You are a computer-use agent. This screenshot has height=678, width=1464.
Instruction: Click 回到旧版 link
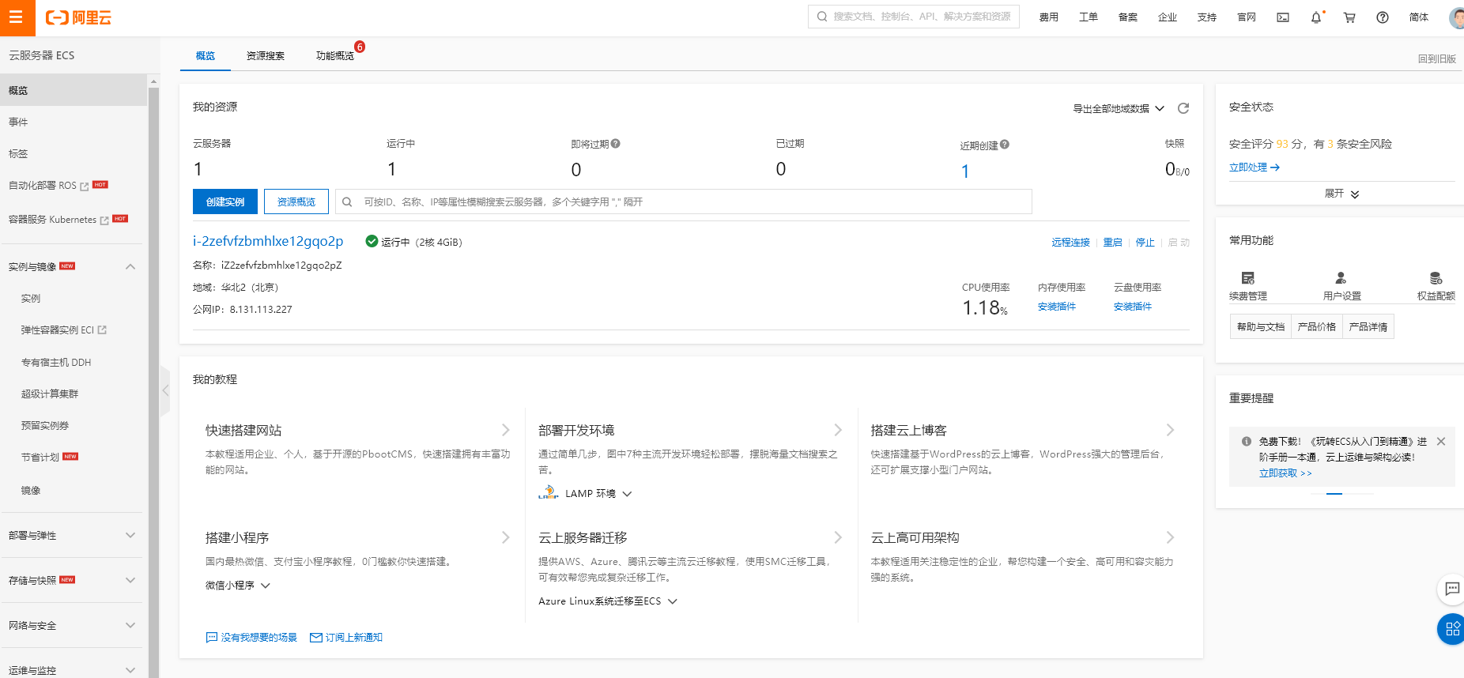[x=1436, y=59]
